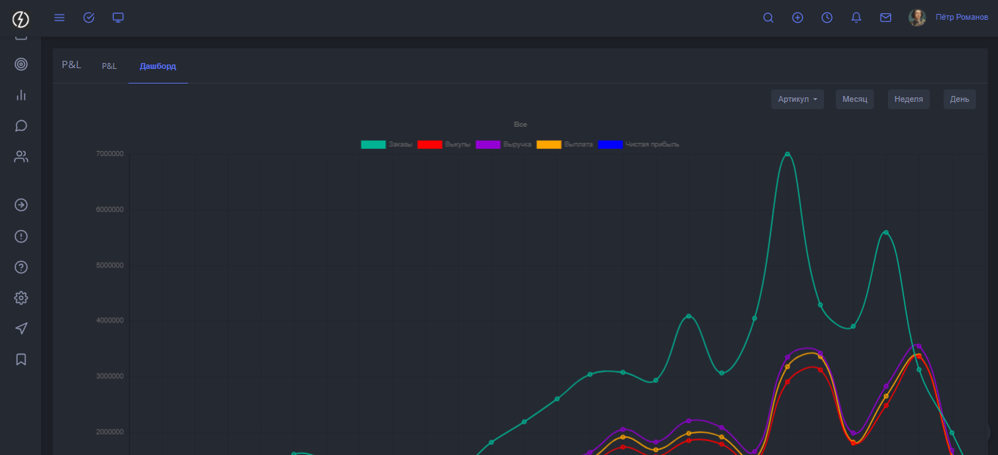Switch to the P&L tab

coord(109,66)
